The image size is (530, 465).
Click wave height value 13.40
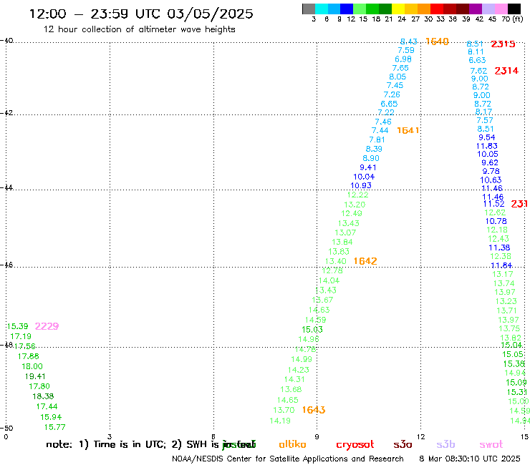335,261
